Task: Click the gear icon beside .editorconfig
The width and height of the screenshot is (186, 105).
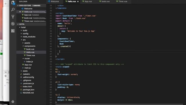Action: (21, 77)
